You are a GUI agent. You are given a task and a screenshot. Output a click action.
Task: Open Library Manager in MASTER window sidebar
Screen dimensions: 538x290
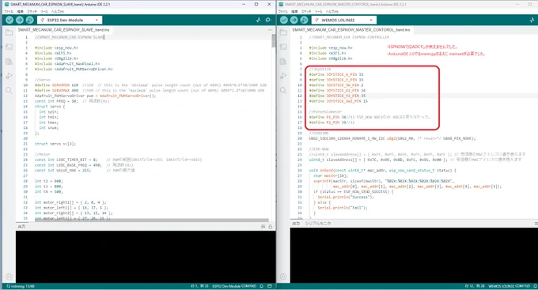pos(283,62)
